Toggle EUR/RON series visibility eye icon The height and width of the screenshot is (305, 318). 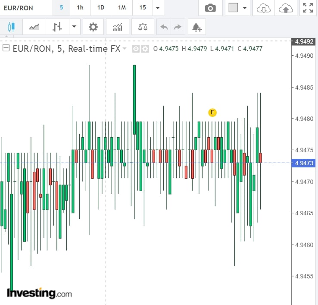136,49
